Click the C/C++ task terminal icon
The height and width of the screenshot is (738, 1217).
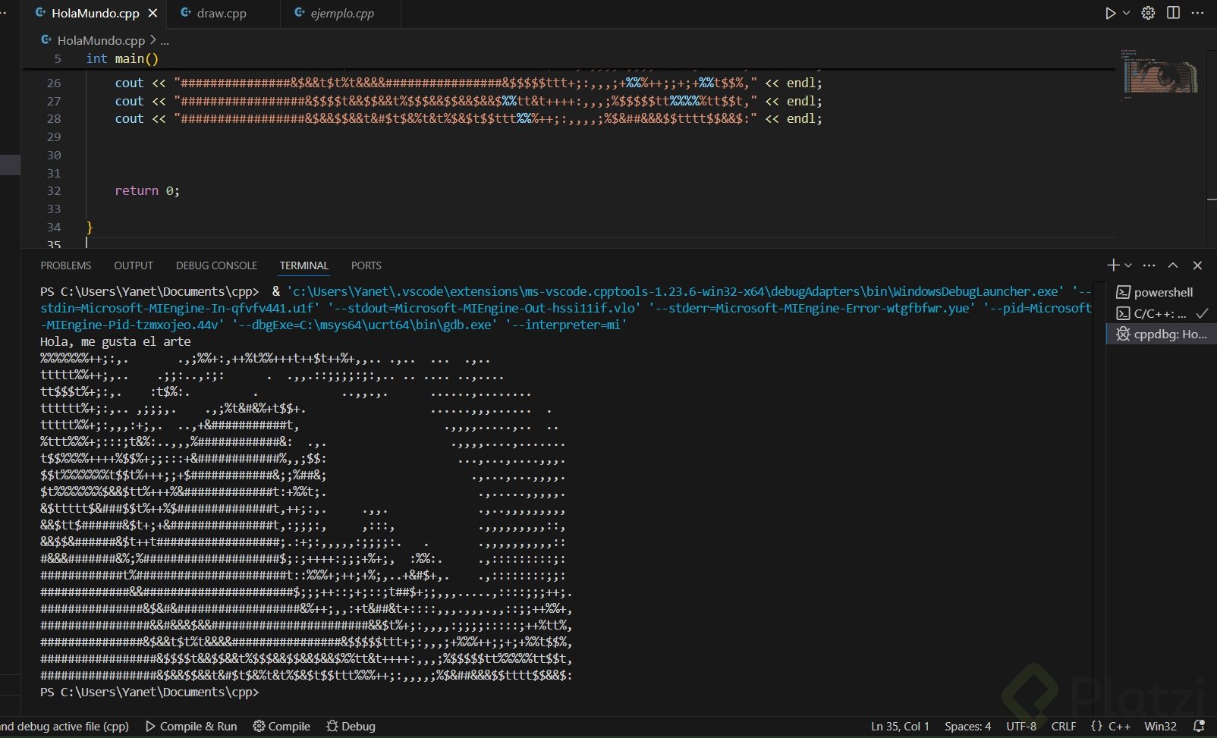(1123, 313)
